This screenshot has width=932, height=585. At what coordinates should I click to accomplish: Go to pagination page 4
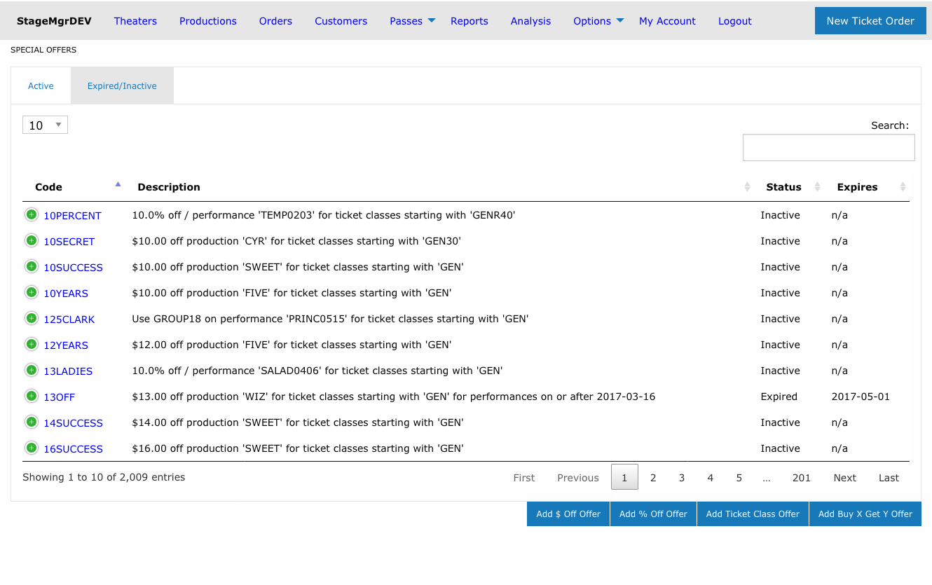(710, 477)
